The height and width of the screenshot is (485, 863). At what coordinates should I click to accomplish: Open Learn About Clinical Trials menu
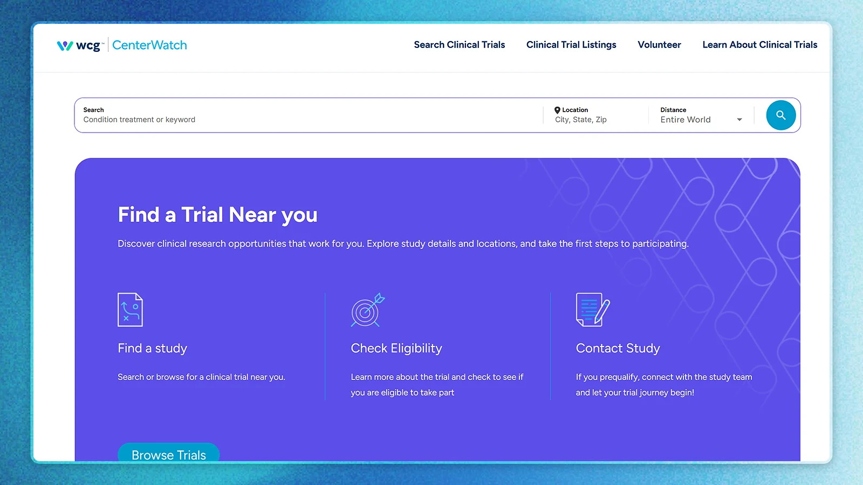(759, 45)
